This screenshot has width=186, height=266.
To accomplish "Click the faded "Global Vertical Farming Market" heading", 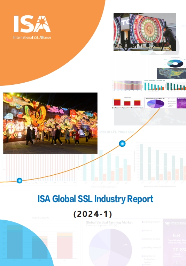I will click(109, 222).
